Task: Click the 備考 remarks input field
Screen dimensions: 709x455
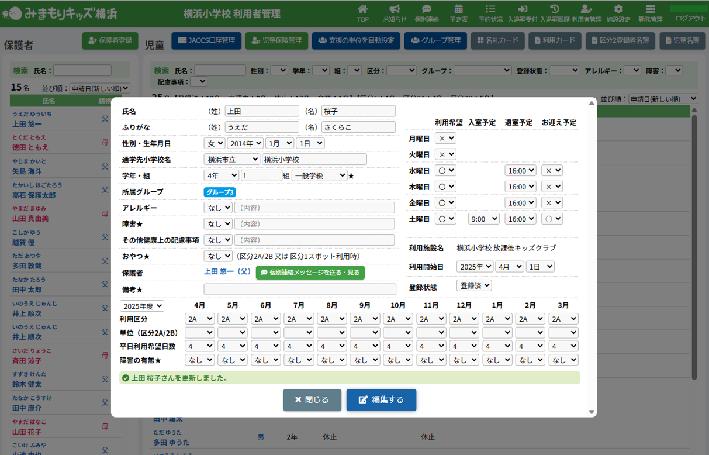Action: point(300,289)
